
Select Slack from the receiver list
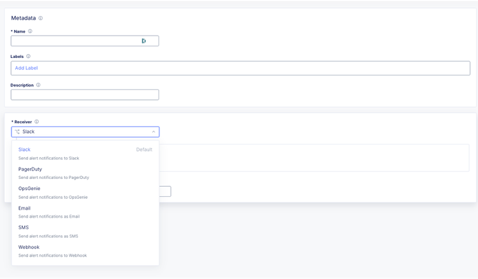[25, 150]
